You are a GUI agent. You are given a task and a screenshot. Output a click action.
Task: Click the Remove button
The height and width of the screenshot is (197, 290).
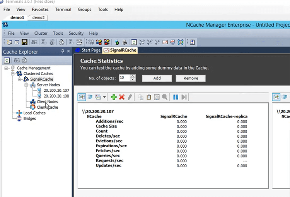click(191, 78)
